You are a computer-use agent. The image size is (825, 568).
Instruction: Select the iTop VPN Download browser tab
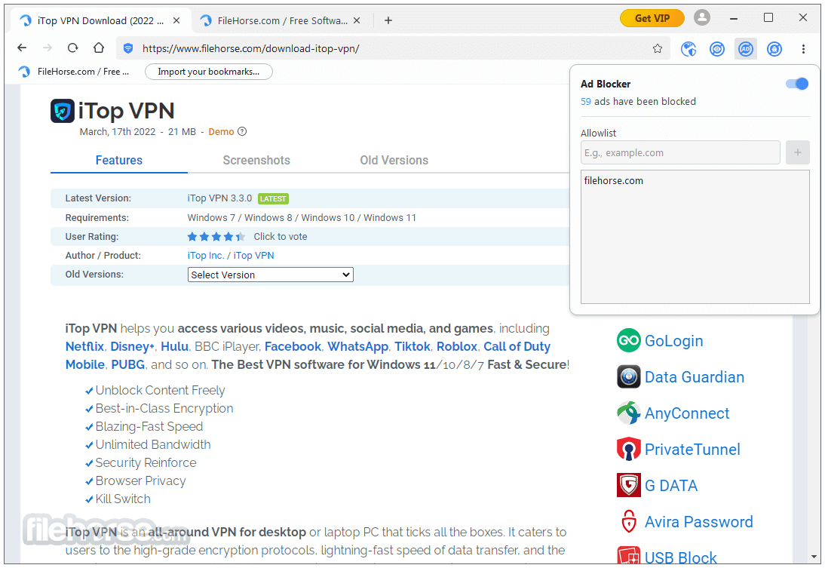tap(100, 20)
